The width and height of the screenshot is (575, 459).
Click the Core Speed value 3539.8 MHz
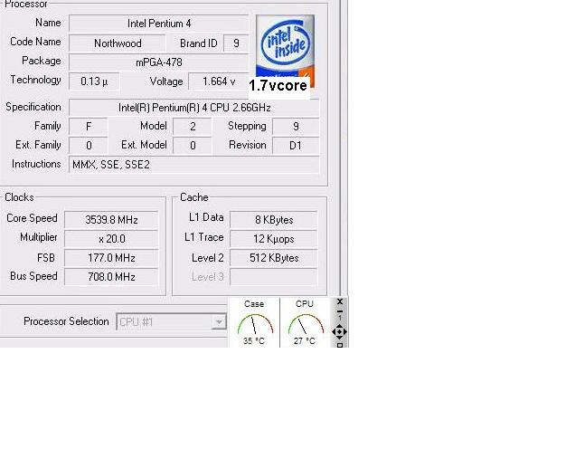pos(111,220)
